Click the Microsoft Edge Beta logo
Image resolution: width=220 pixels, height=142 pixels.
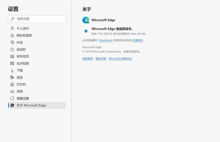click(x=86, y=20)
